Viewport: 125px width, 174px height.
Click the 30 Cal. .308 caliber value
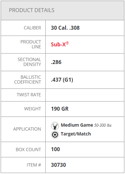point(65,28)
